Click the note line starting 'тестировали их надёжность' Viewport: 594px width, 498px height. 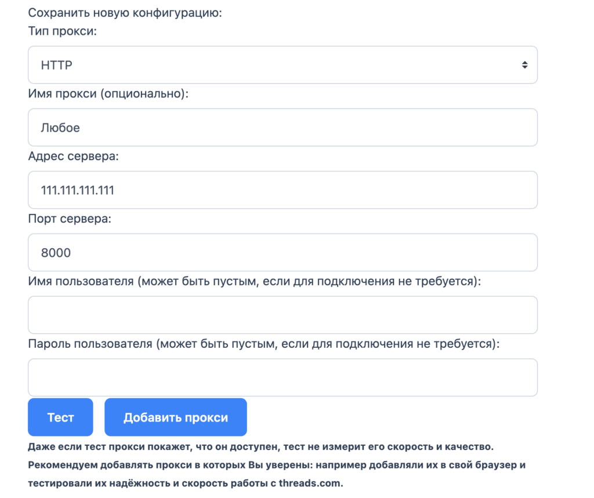tap(186, 483)
